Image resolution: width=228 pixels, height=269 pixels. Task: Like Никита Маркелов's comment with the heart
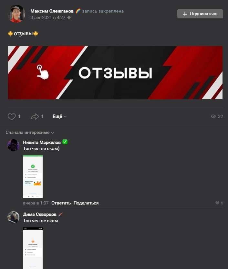coord(217,203)
